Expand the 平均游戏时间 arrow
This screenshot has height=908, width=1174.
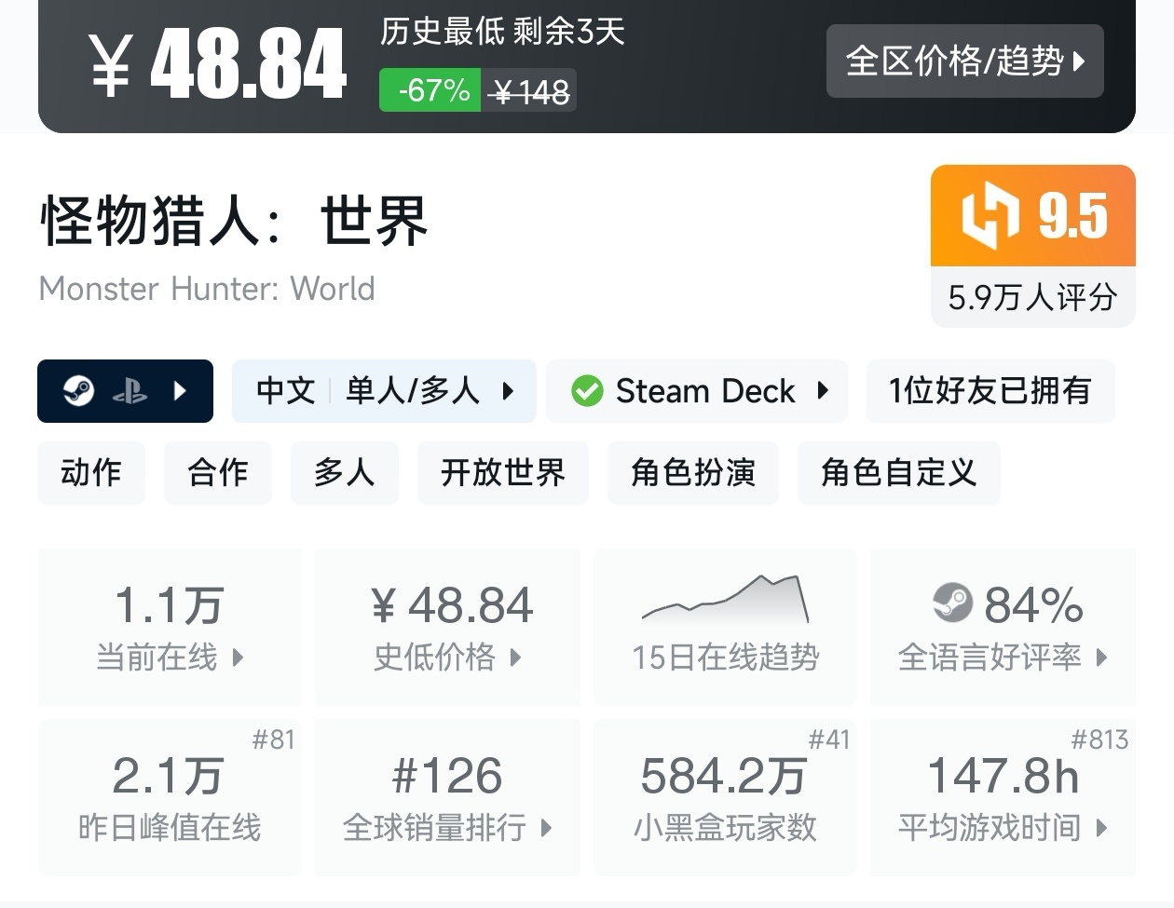[1101, 827]
